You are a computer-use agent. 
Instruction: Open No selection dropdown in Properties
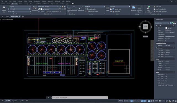tap(162, 23)
